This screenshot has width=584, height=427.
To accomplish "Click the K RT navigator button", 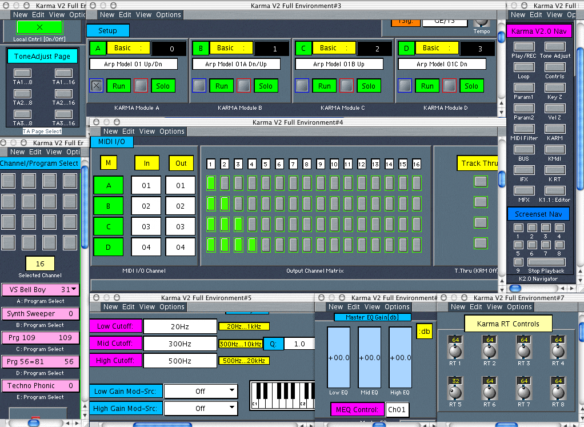I will pos(554,170).
